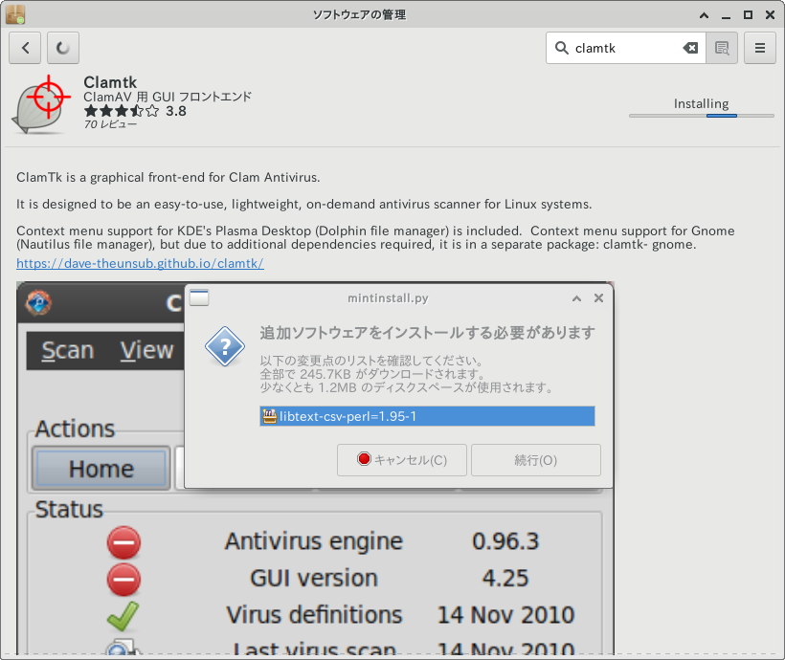Clear the clamtk search text
This screenshot has width=785, height=660.
click(x=690, y=48)
